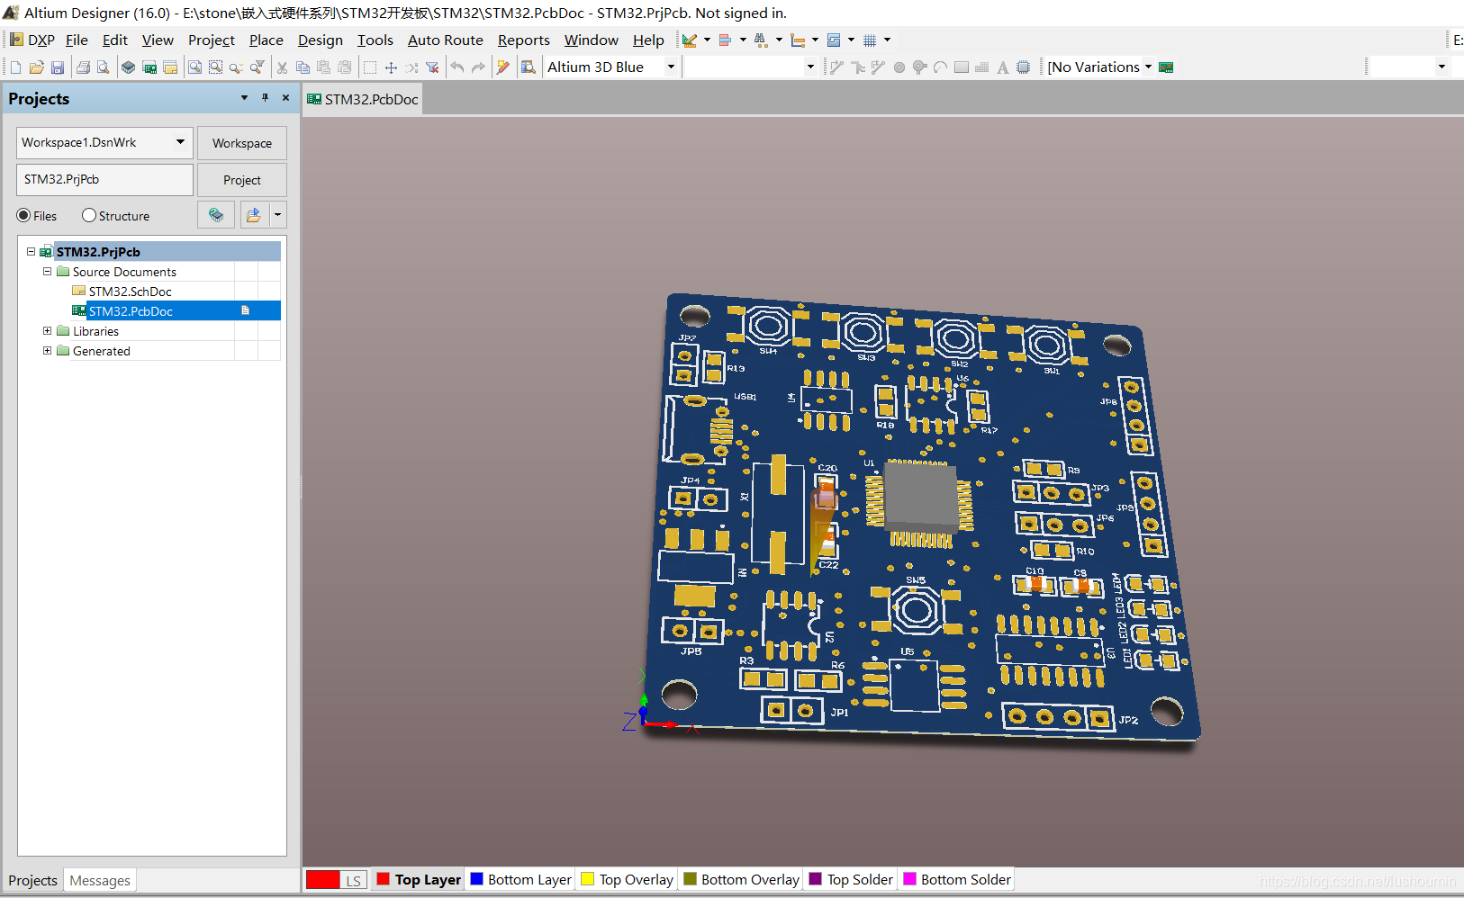Switch to the Messages panel tab
Viewport: 1464px width, 898px height.
100,881
